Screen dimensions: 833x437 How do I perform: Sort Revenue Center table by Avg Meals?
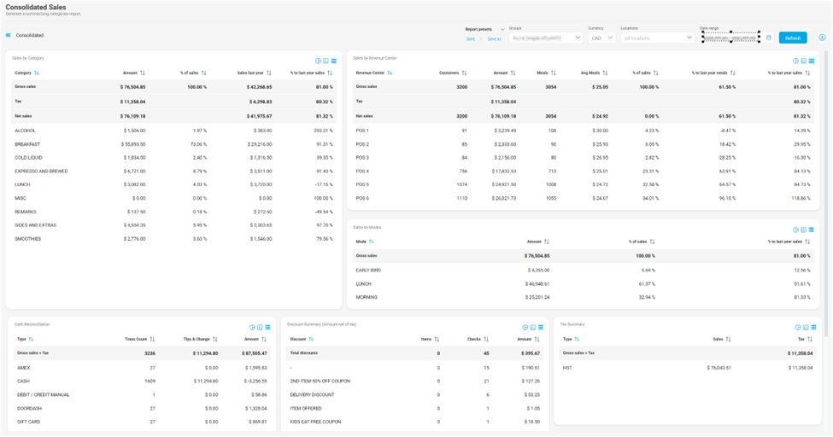tap(605, 73)
